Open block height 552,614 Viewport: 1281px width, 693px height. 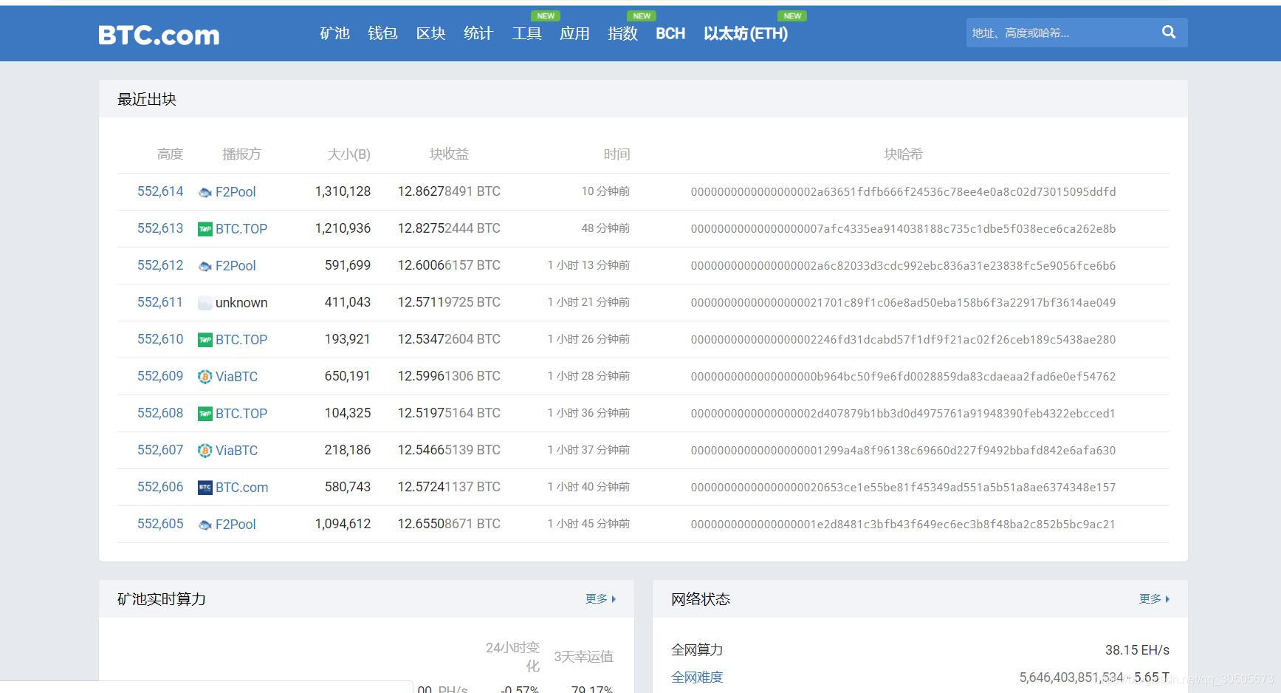coord(160,191)
